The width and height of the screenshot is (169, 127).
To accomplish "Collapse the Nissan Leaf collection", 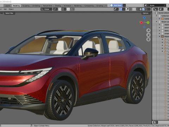I will (x=156, y=22).
